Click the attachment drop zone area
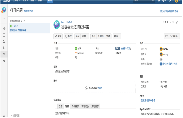The image size is (183, 118). (x=95, y=88)
